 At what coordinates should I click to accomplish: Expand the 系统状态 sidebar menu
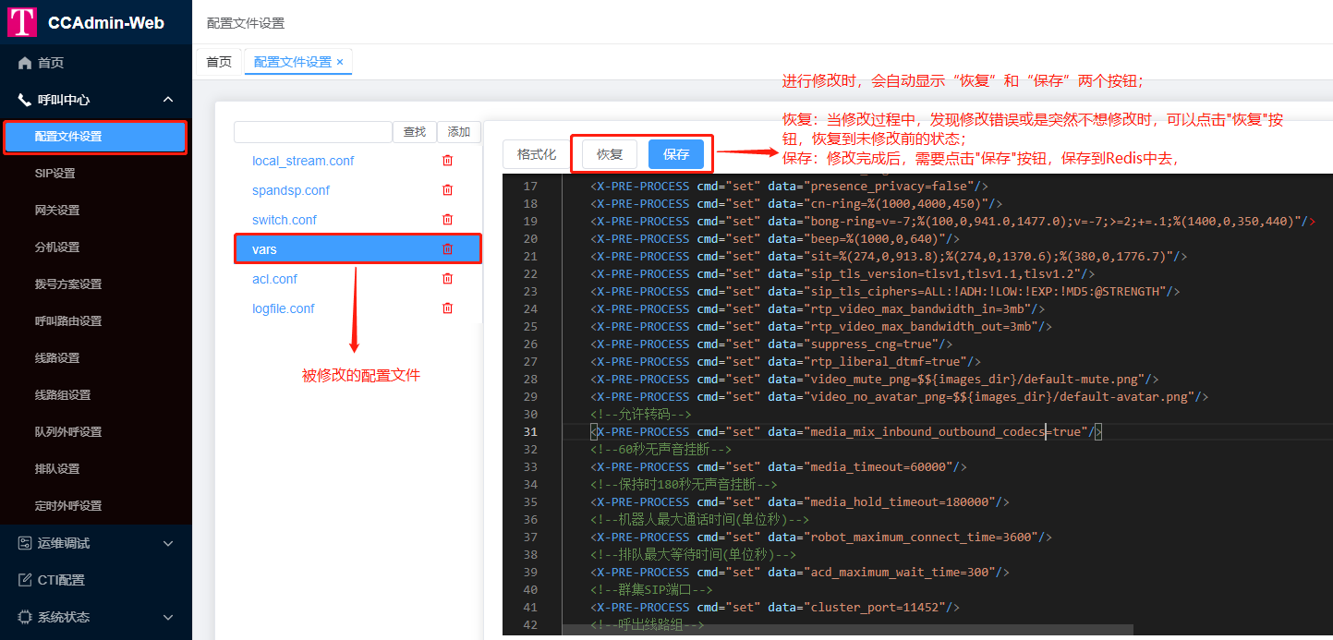tap(167, 617)
